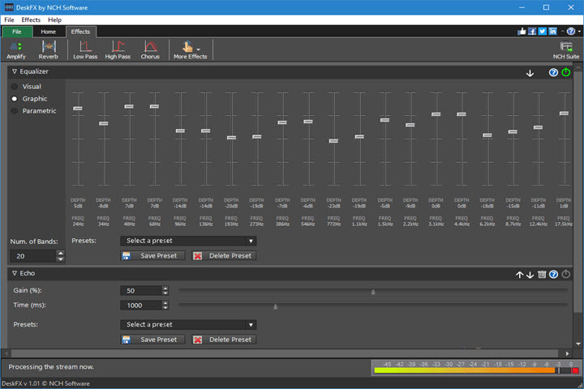Switch to the Home tab
The image size is (584, 389).
coord(49,32)
